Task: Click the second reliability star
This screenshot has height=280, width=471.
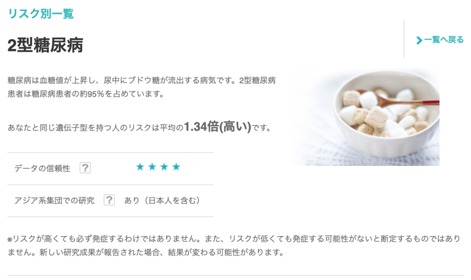Action: click(152, 167)
